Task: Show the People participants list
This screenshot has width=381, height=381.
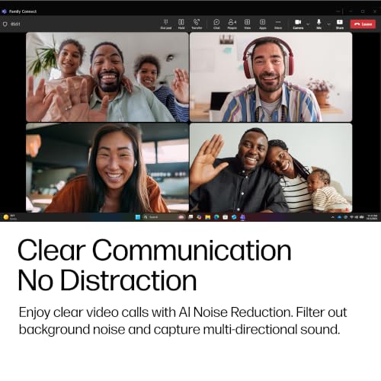Action: [x=232, y=24]
